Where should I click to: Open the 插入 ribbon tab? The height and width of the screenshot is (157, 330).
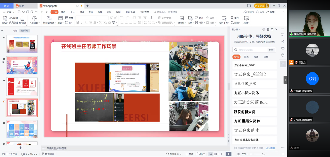click(x=64, y=12)
